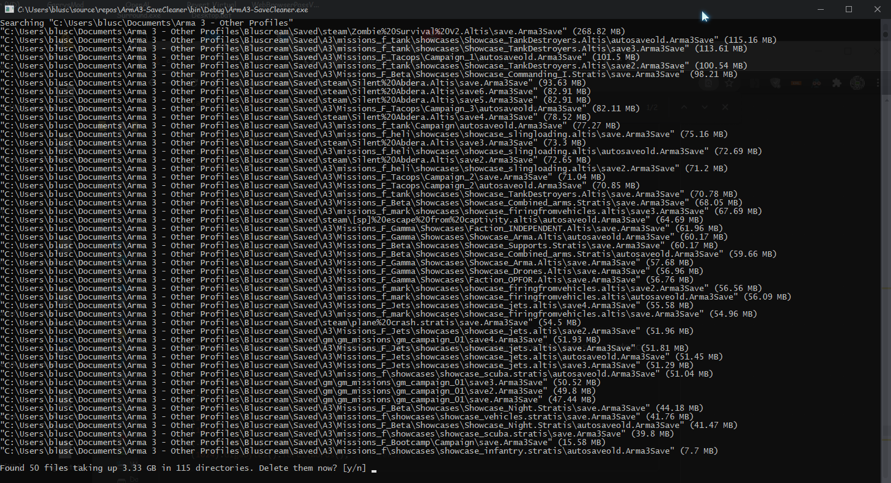This screenshot has width=891, height=483.
Task: Minimize the ArmA3-SaveCleaner console window
Action: [821, 9]
